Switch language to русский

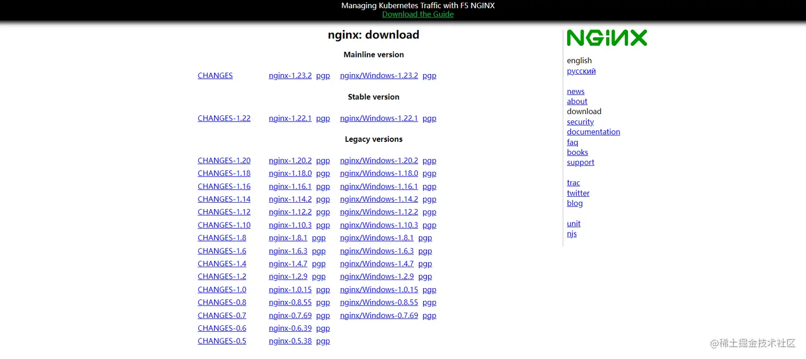581,71
